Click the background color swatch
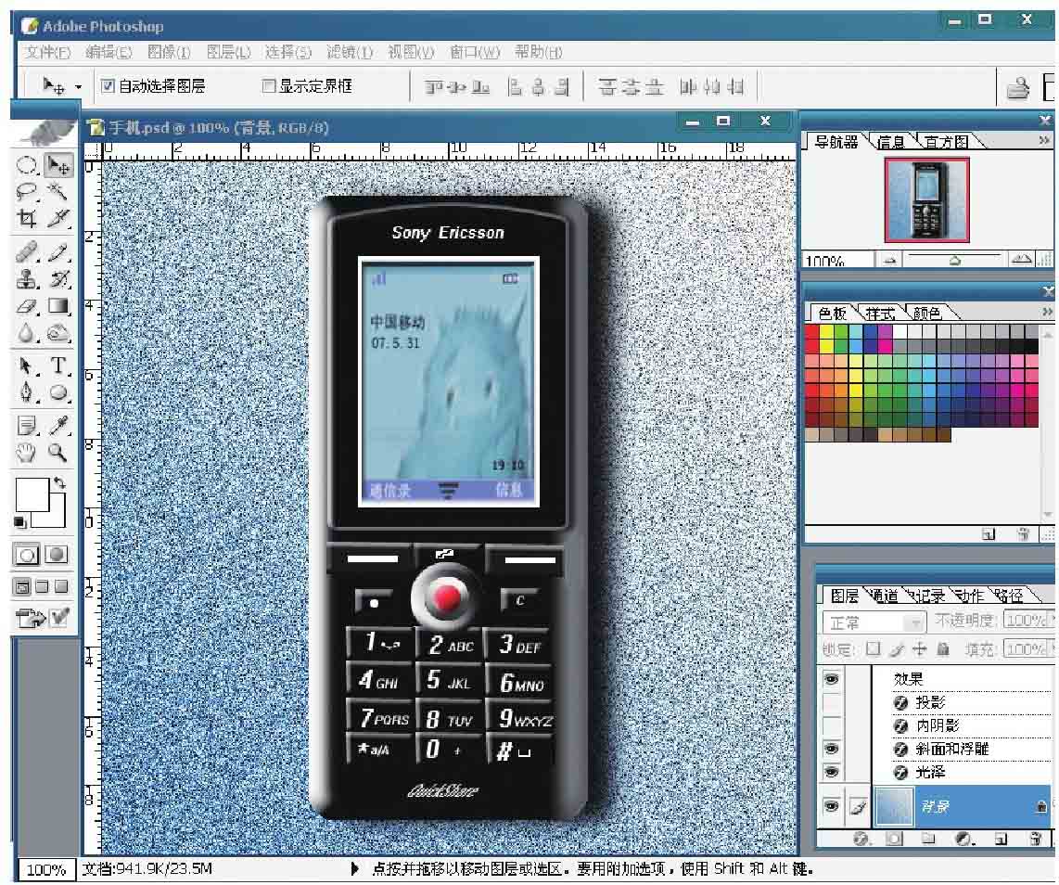The height and width of the screenshot is (885, 1059). (x=57, y=519)
